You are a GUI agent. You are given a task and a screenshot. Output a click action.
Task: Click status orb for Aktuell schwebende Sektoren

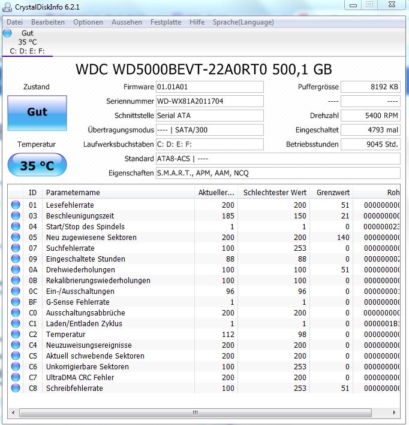pos(16,356)
